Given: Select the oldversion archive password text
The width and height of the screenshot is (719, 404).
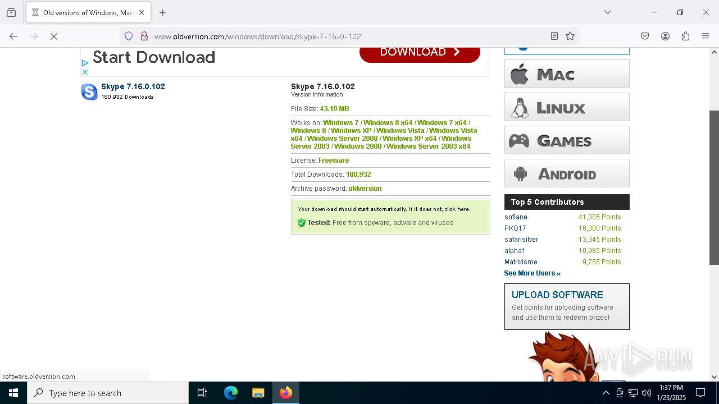Looking at the screenshot, I should (365, 189).
